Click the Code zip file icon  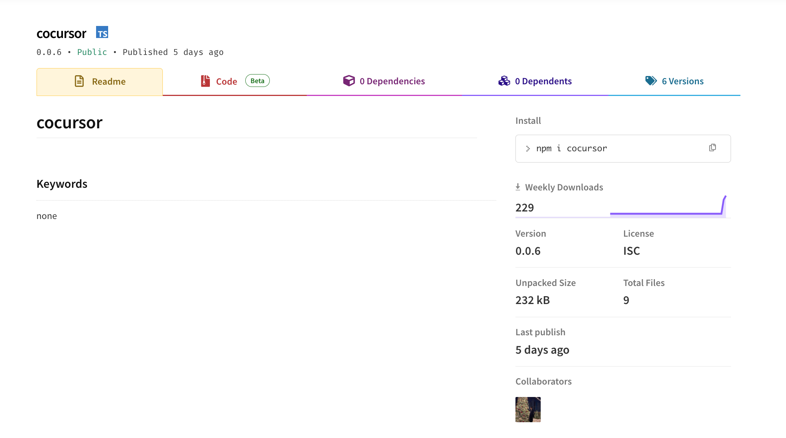pos(205,81)
